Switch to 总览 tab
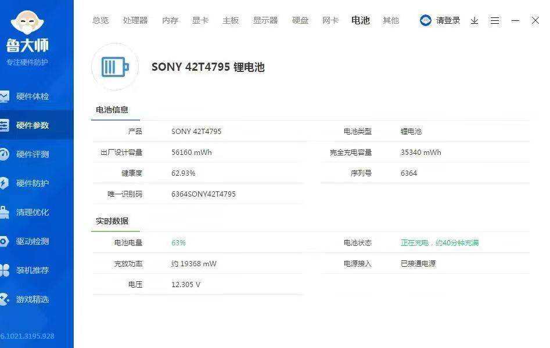The height and width of the screenshot is (348, 550). pos(100,20)
